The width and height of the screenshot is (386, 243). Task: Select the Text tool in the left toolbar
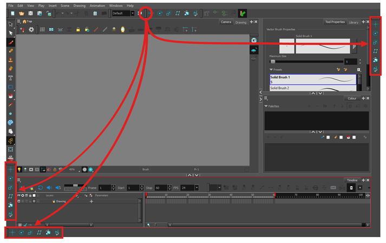pos(10,77)
